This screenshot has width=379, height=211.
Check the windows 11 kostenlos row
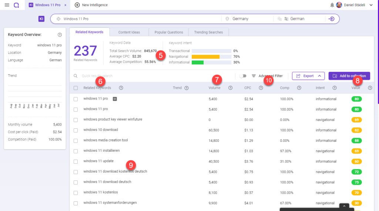[76, 193]
